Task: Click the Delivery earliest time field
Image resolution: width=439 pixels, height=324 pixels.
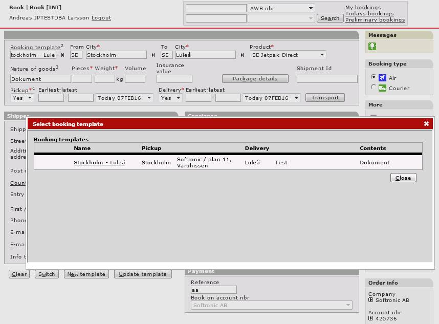Action: tap(198, 98)
